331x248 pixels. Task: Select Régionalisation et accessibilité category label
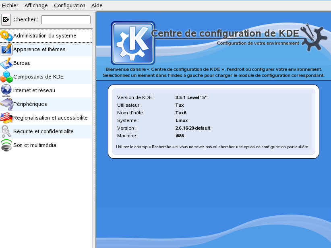pos(50,118)
